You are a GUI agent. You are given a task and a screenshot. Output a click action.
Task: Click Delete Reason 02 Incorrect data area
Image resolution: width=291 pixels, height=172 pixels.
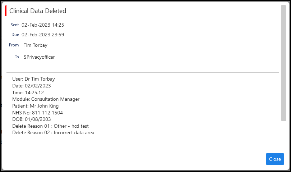pos(53,133)
